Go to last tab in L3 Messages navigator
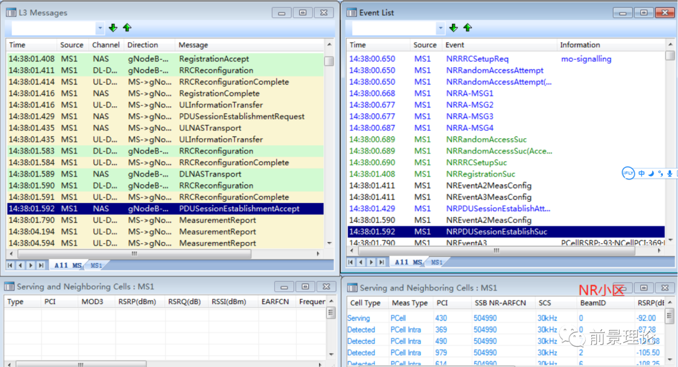The width and height of the screenshot is (678, 367). coord(41,265)
